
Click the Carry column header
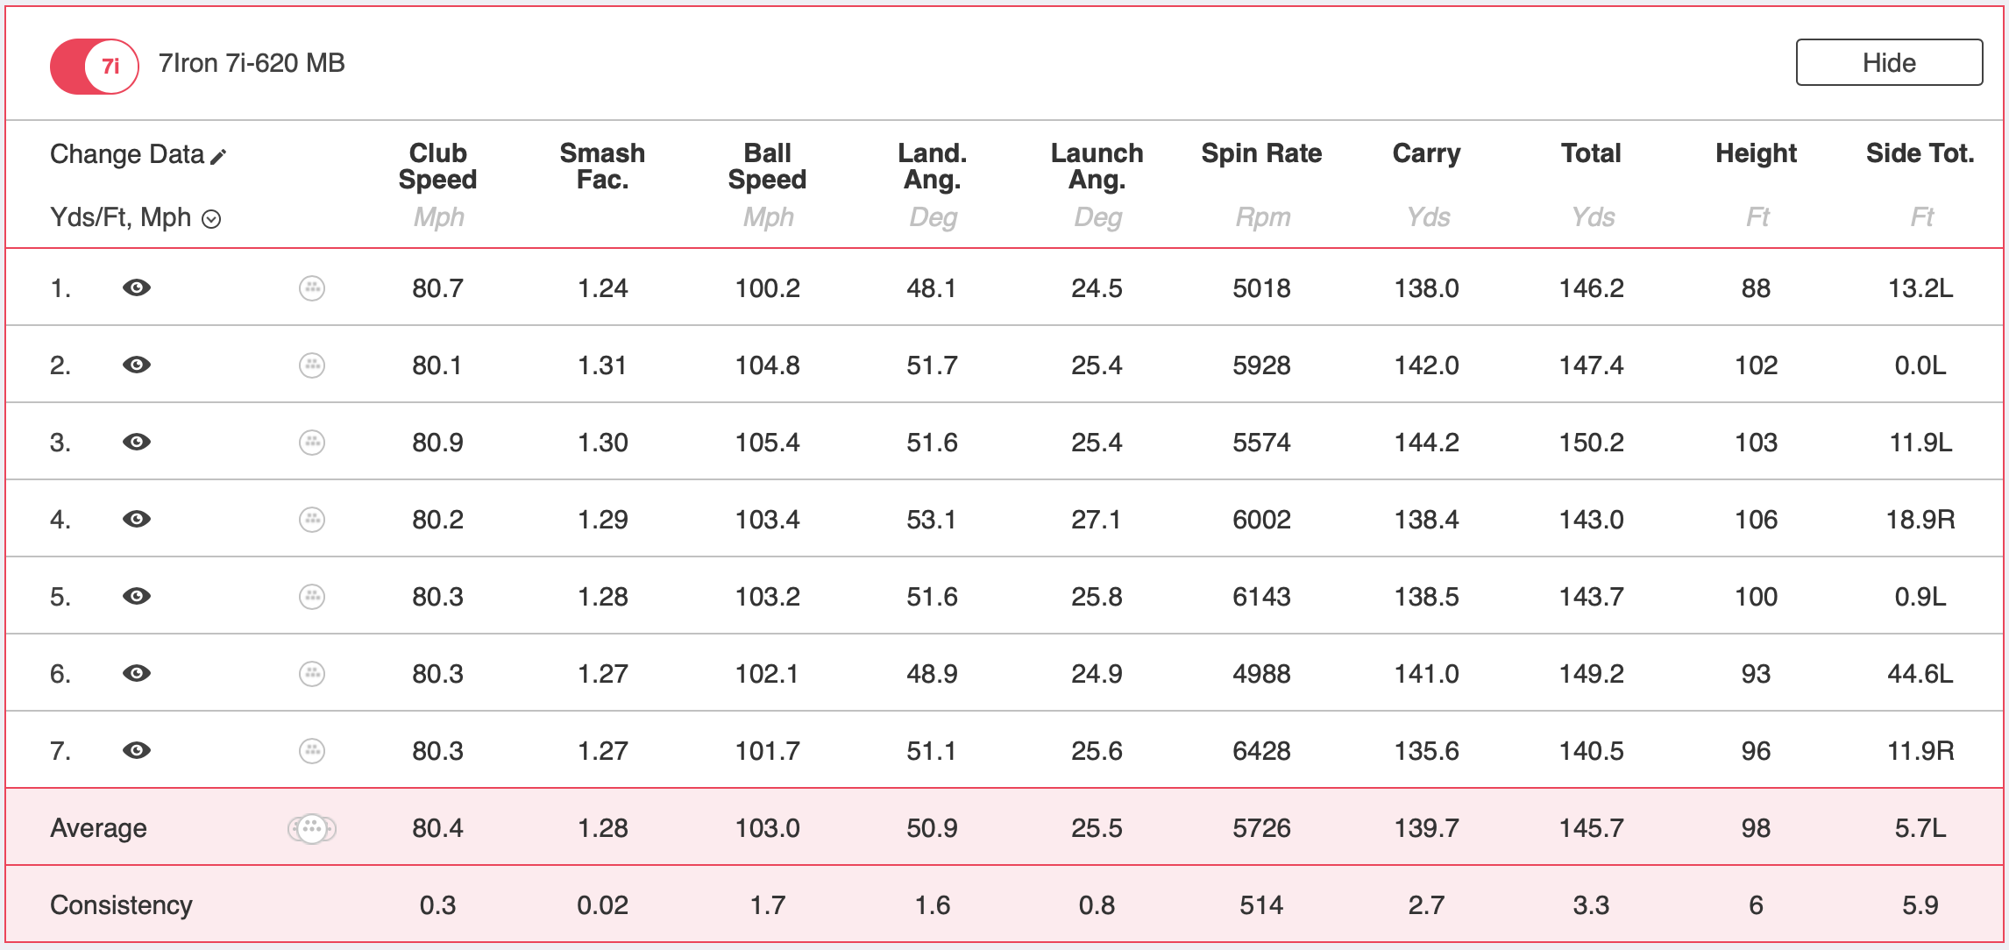(x=1426, y=153)
